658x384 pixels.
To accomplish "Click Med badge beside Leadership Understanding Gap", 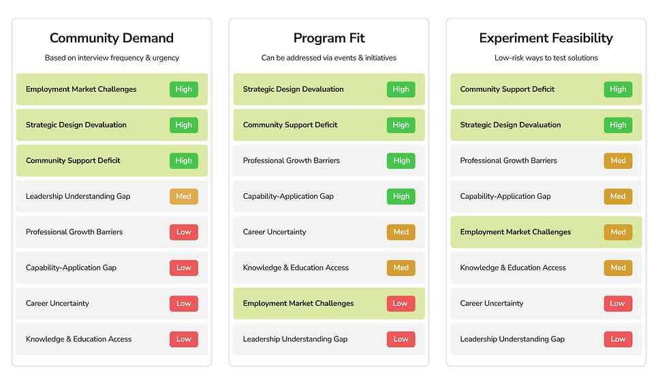I will coord(184,196).
